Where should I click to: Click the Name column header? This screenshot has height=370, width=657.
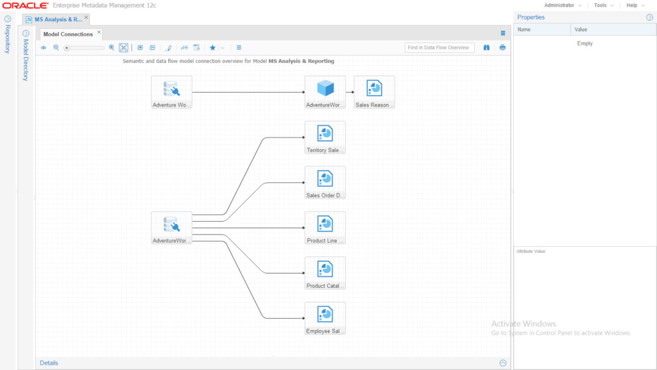pyautogui.click(x=542, y=30)
